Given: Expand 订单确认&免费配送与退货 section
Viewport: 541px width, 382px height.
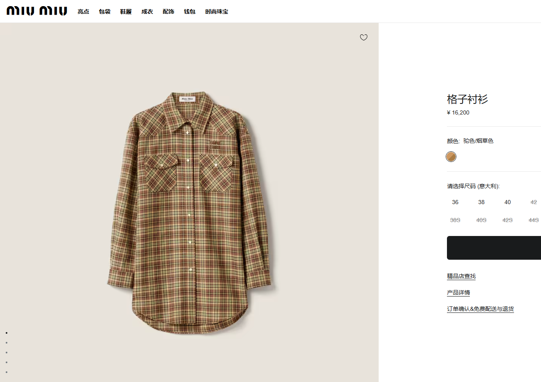Looking at the screenshot, I should 480,309.
